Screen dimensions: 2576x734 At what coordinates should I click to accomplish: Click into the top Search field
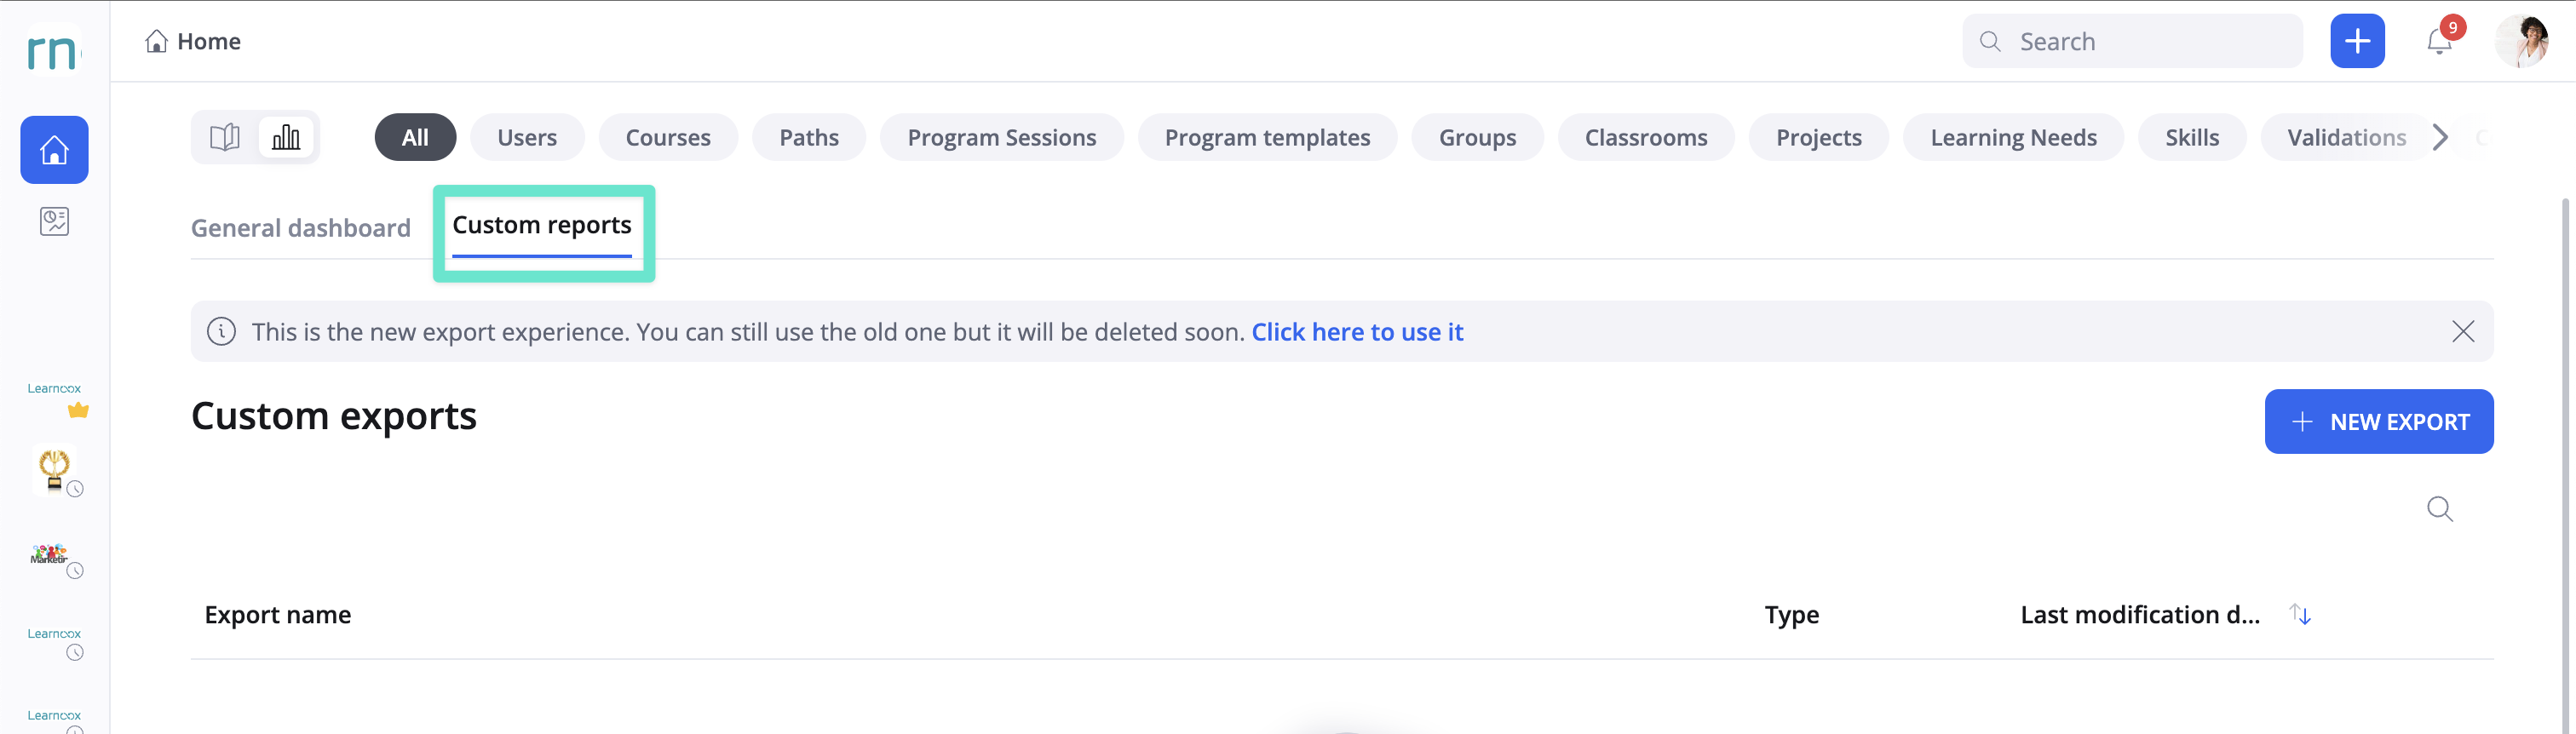coord(2132,41)
